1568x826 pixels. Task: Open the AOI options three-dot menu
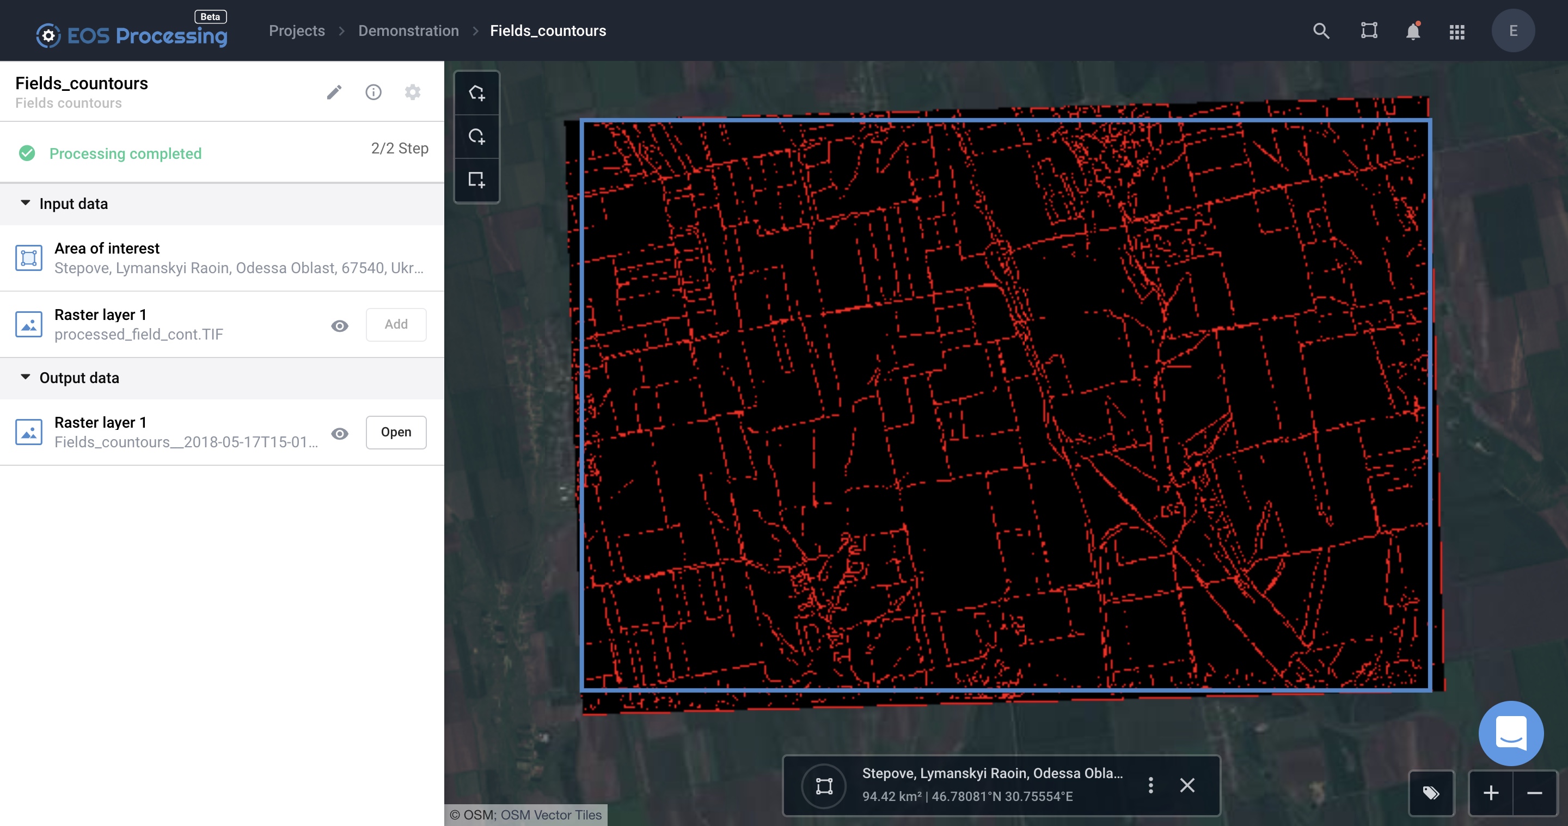1151,786
